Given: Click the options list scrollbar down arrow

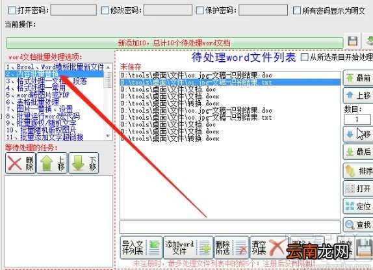Looking at the screenshot, I should pyautogui.click(x=108, y=136).
